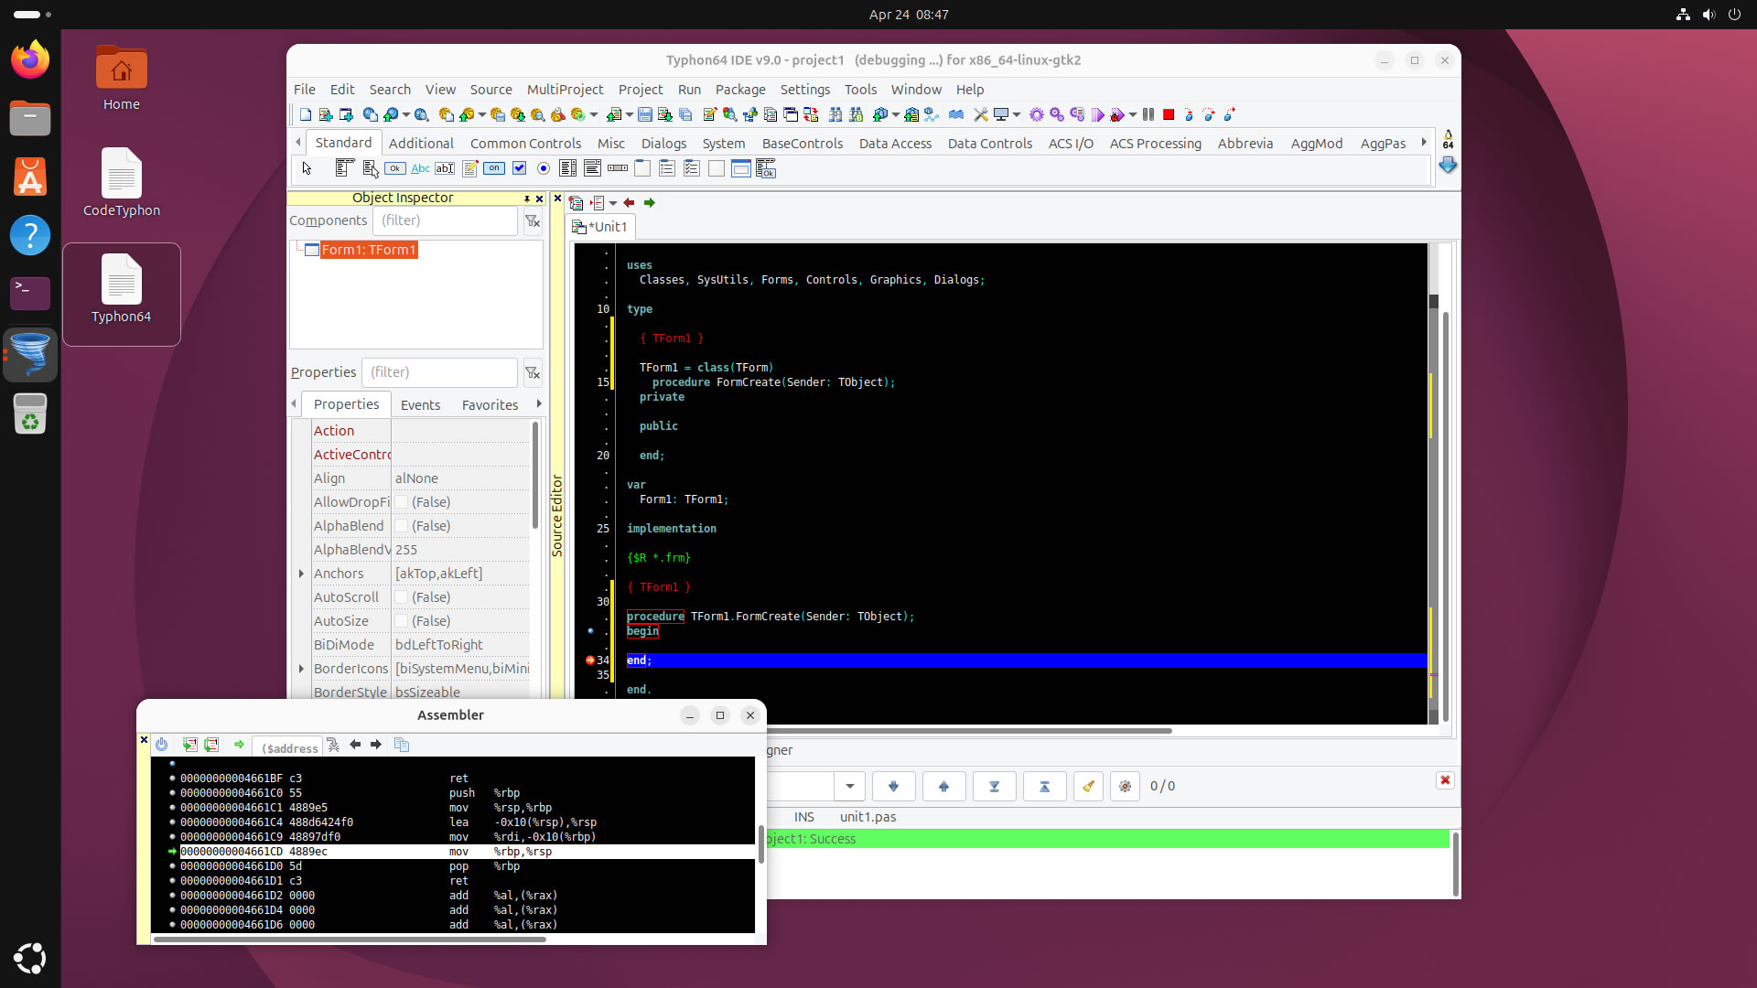Click the red Stop debugging icon
Image resolution: width=1757 pixels, height=988 pixels.
[x=1169, y=115]
